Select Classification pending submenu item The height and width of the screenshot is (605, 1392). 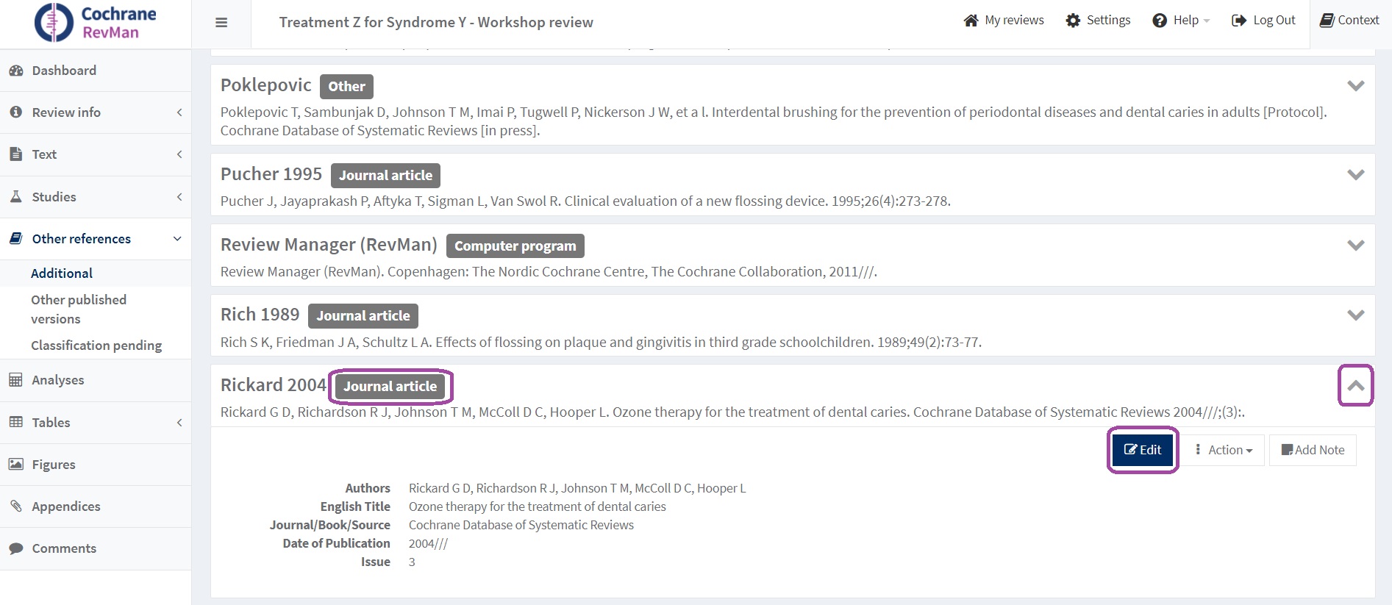click(x=96, y=346)
